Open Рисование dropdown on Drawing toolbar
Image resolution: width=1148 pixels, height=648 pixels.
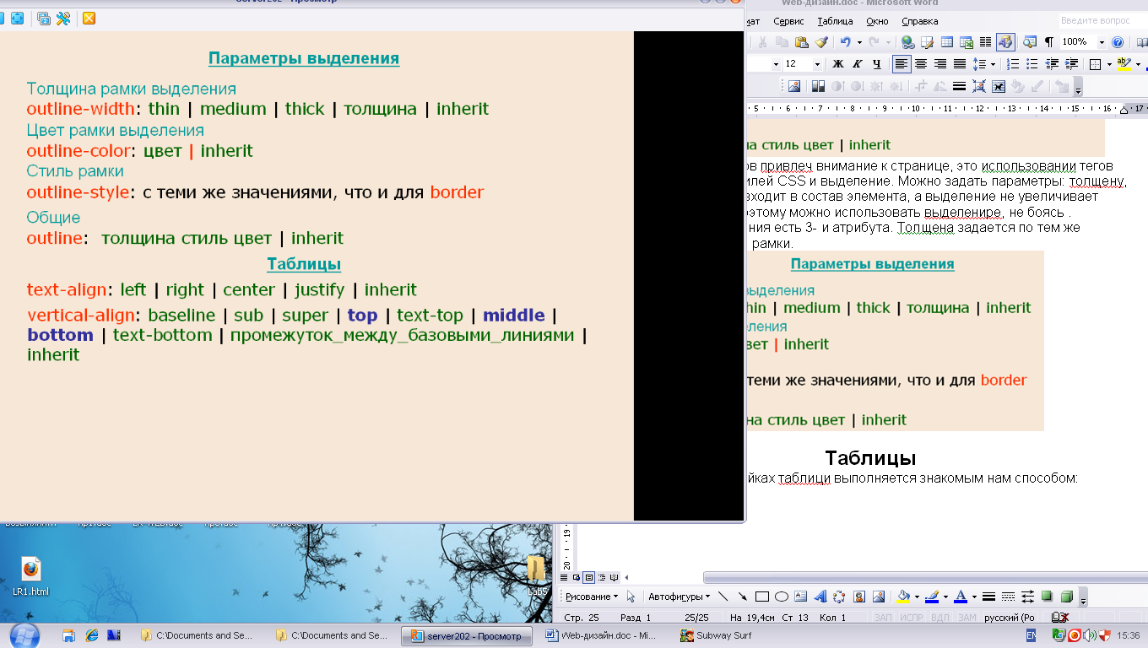592,597
